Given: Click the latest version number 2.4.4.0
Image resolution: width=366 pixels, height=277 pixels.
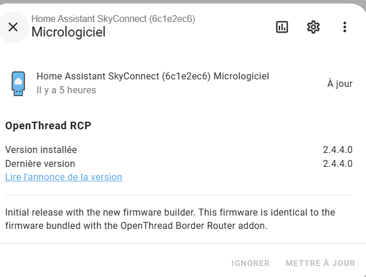Looking at the screenshot, I should click(338, 163).
